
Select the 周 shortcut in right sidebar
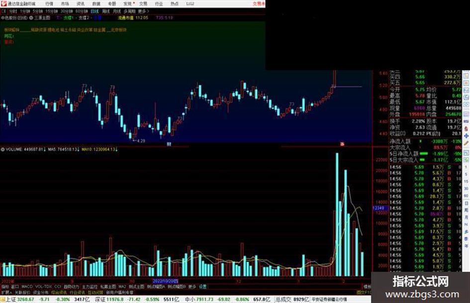coord(466,210)
